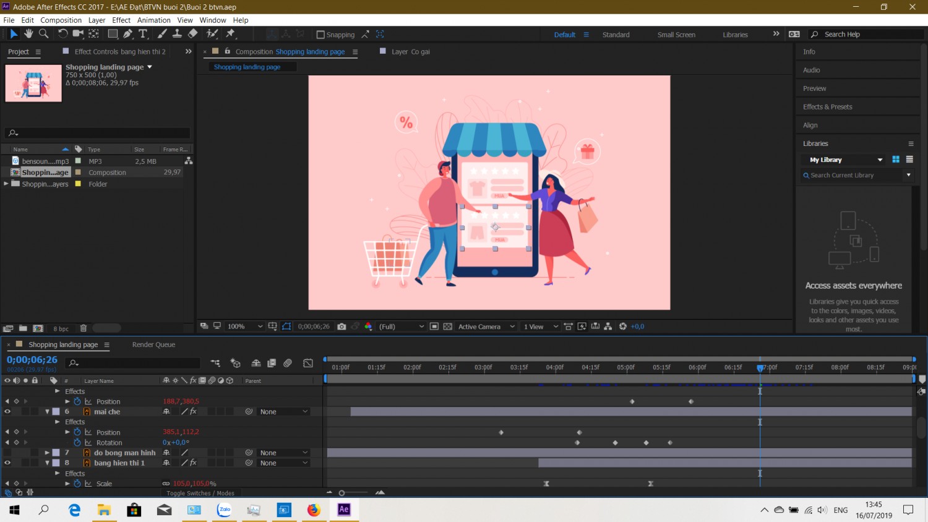Hide the mai che layer
The height and width of the screenshot is (522, 928).
click(x=7, y=411)
